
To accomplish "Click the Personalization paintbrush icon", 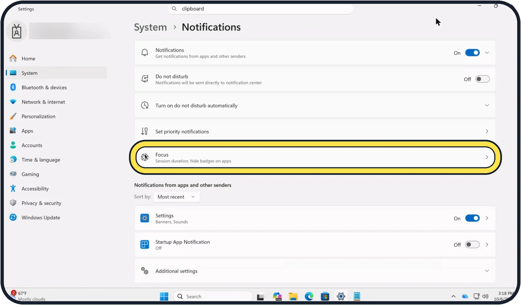I will [13, 117].
